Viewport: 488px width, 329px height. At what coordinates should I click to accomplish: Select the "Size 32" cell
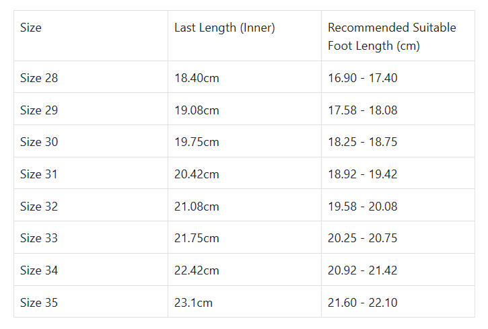click(39, 207)
